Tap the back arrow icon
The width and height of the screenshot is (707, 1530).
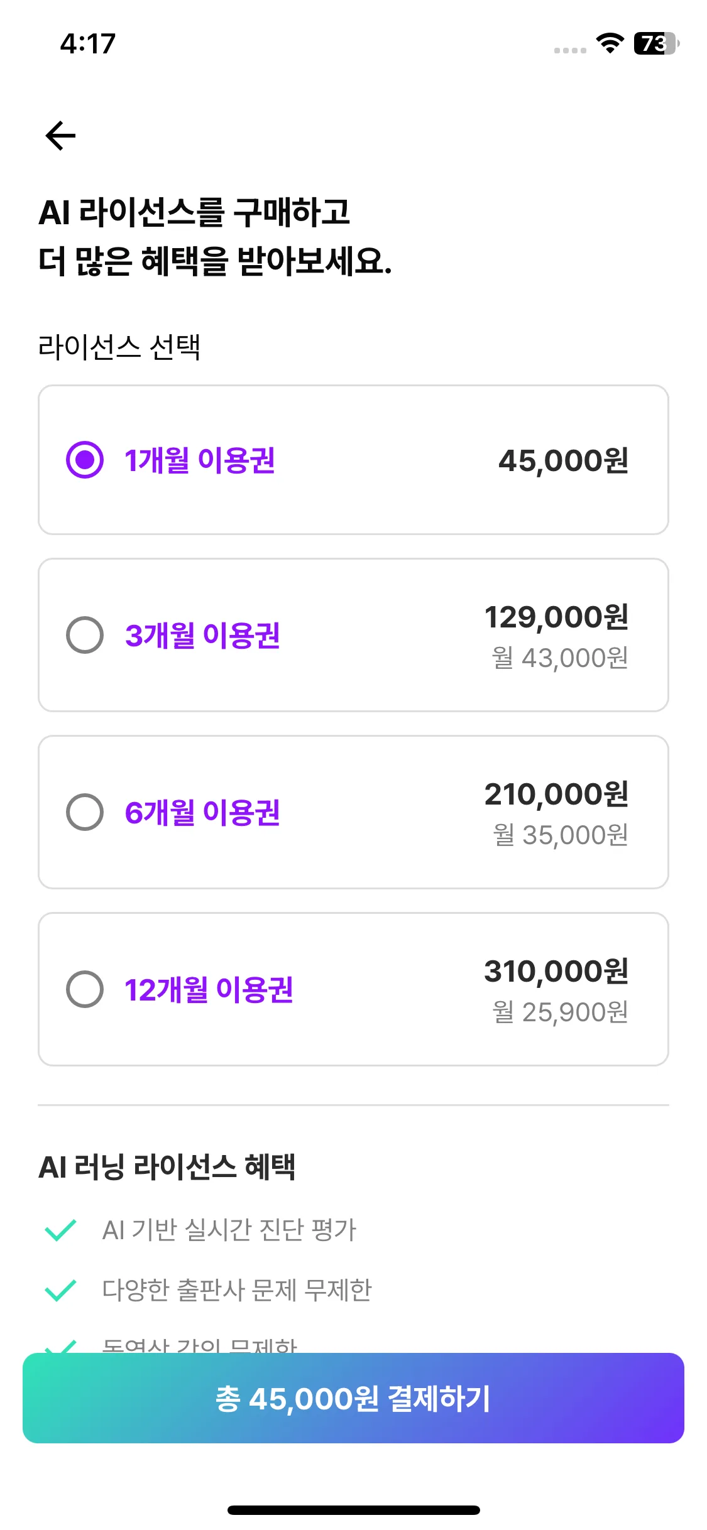pos(61,136)
